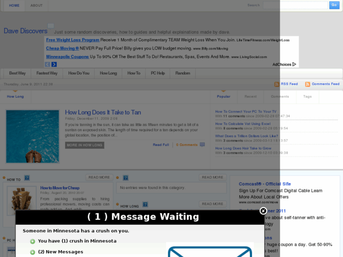This screenshot has width=343, height=257.
Task: Select the How Long featured tab
Action: 15,97
